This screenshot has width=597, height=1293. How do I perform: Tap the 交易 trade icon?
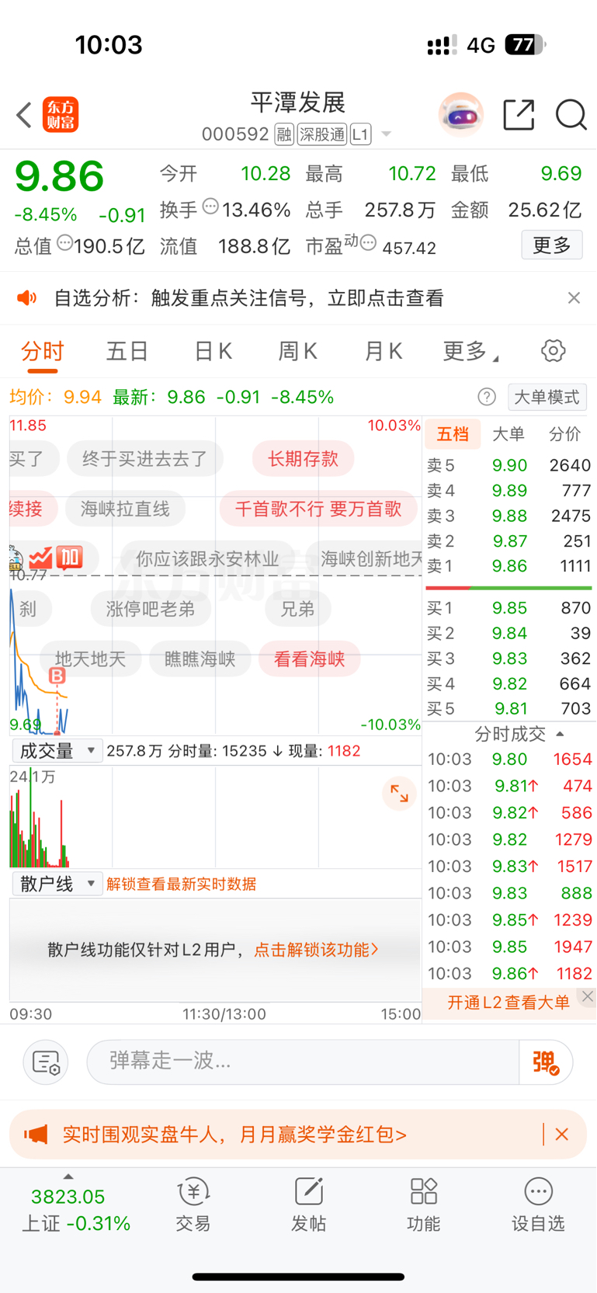click(193, 1204)
